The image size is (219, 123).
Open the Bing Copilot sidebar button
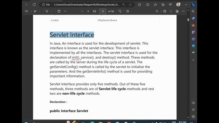(193, 4)
